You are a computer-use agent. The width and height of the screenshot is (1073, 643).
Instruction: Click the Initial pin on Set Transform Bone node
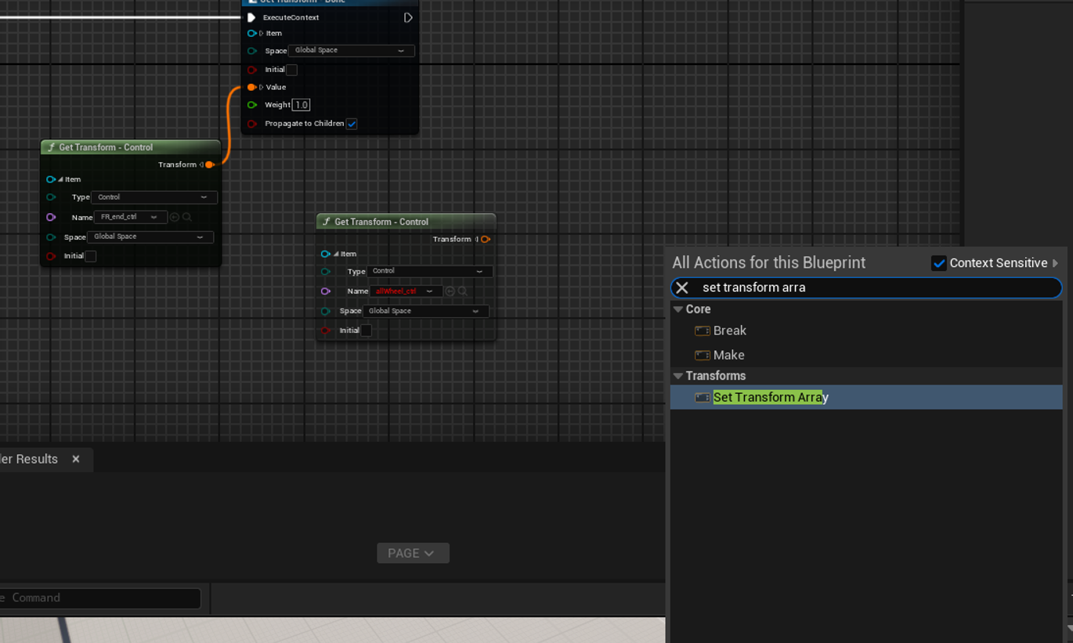tap(251, 70)
